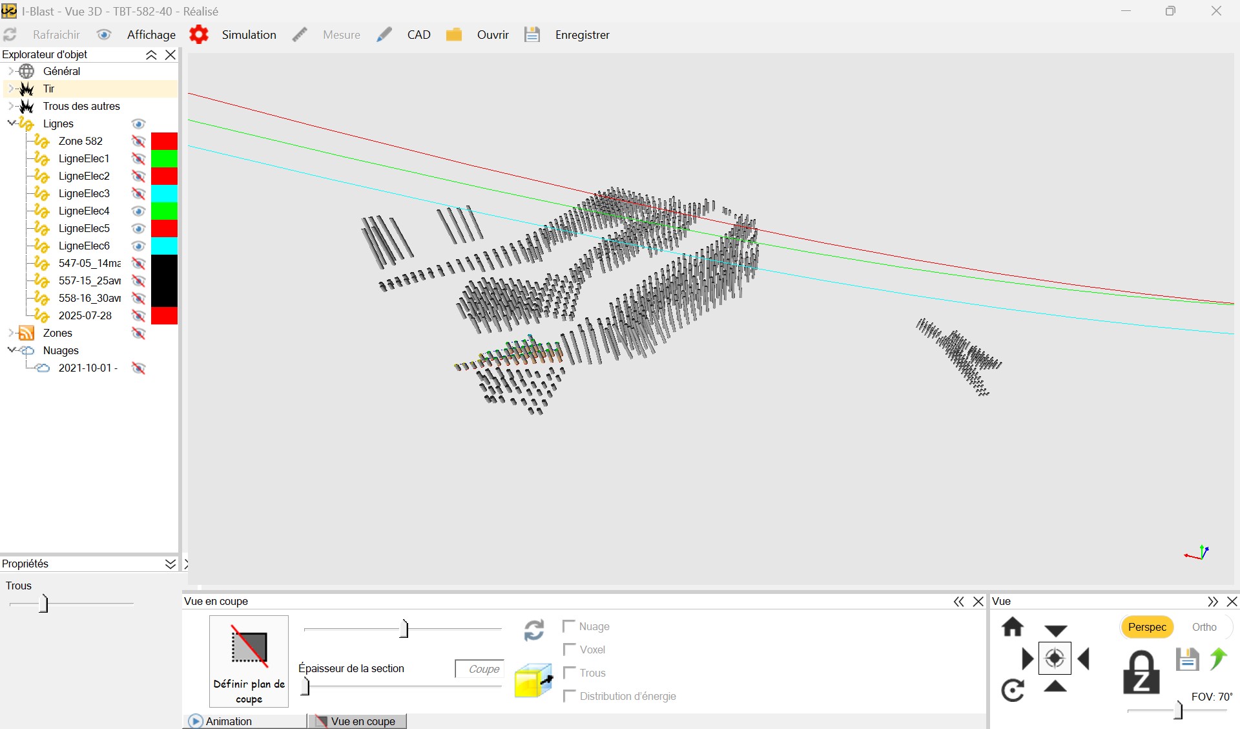
Task: Enable the Voxel checkbox
Action: click(x=569, y=650)
